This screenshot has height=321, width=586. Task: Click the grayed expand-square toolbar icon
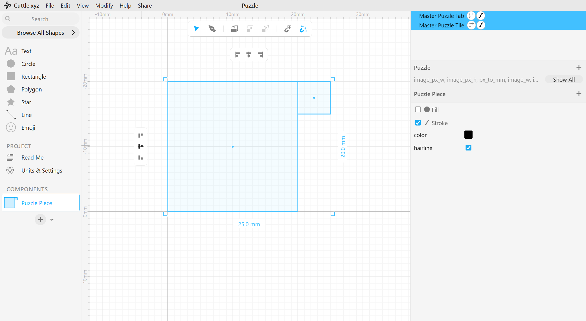tap(250, 29)
